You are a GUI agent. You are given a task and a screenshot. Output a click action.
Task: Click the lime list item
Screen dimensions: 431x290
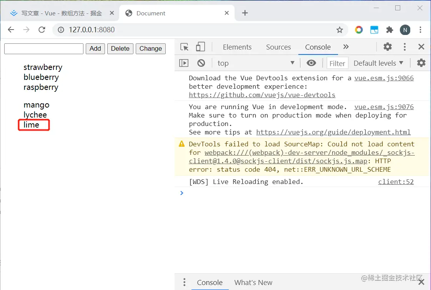[32, 125]
